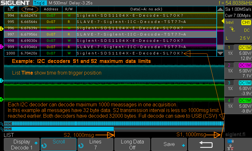Image resolution: width=252 pixels, height=151 pixels.
Task: Click the S1 I2C decode bus lane
Action: 114,124
